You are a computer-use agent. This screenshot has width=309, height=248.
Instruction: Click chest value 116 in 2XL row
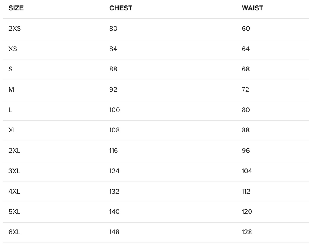114,151
